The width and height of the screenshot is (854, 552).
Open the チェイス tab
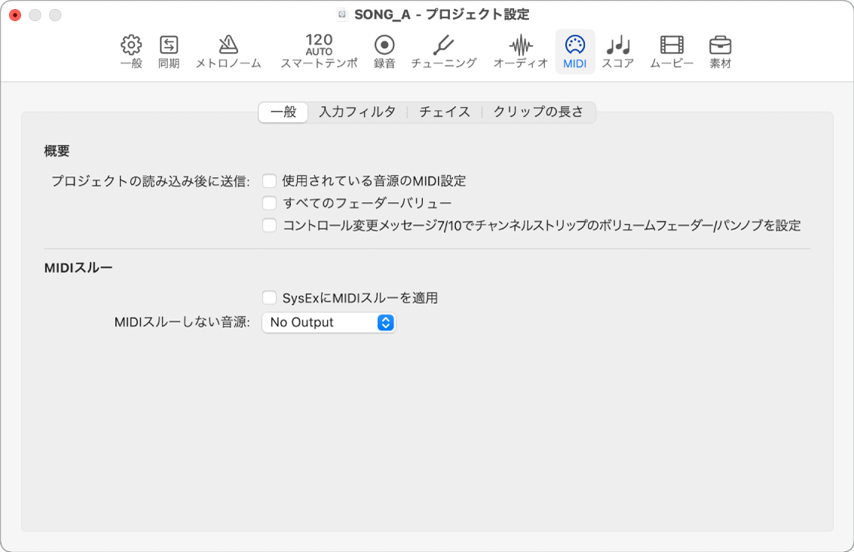(x=443, y=110)
